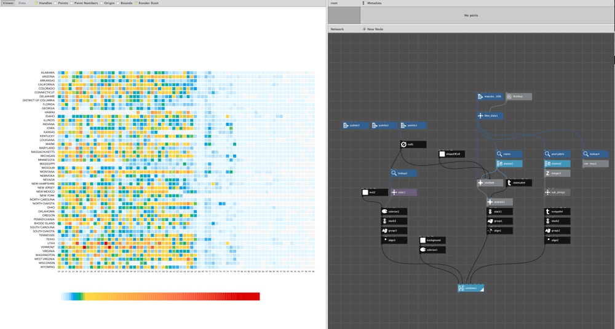Image resolution: width=615 pixels, height=329 pixels.
Task: Click the NEW HAMPSHIRE row label
Action: pyautogui.click(x=43, y=184)
